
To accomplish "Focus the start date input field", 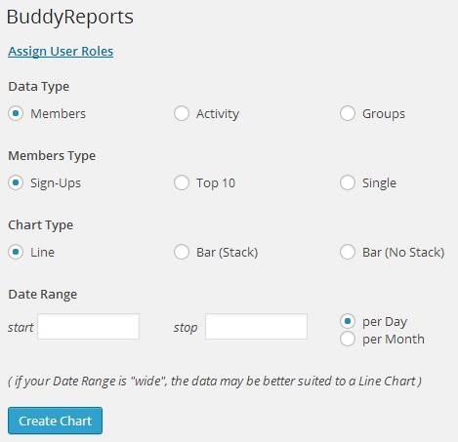I will coord(88,326).
